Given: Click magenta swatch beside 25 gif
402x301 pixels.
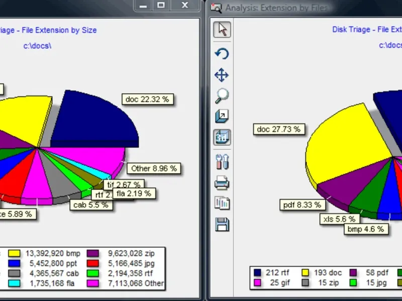Looking at the screenshot, I should tap(257, 282).
